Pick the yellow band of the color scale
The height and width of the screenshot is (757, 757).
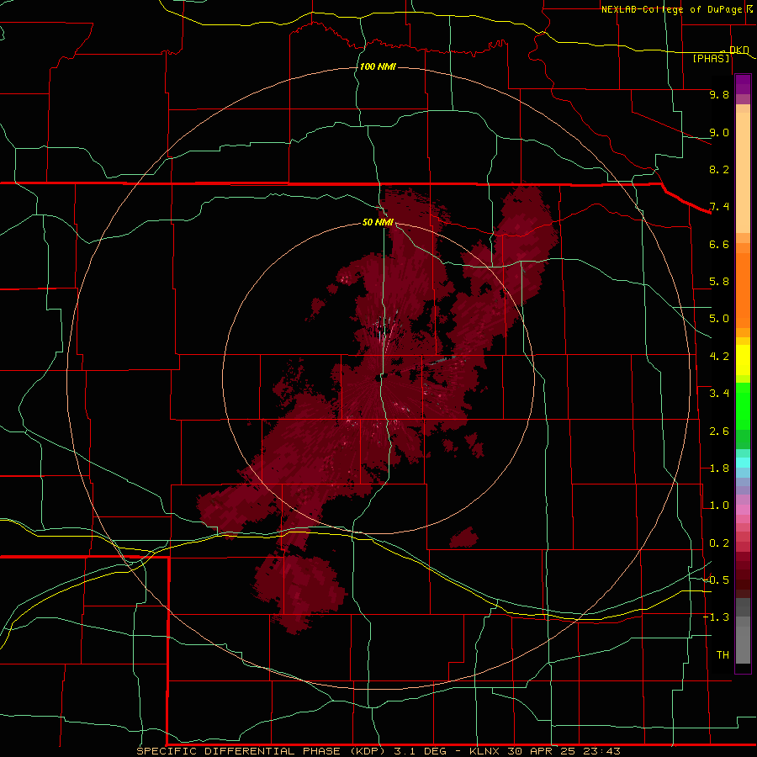coord(743,360)
